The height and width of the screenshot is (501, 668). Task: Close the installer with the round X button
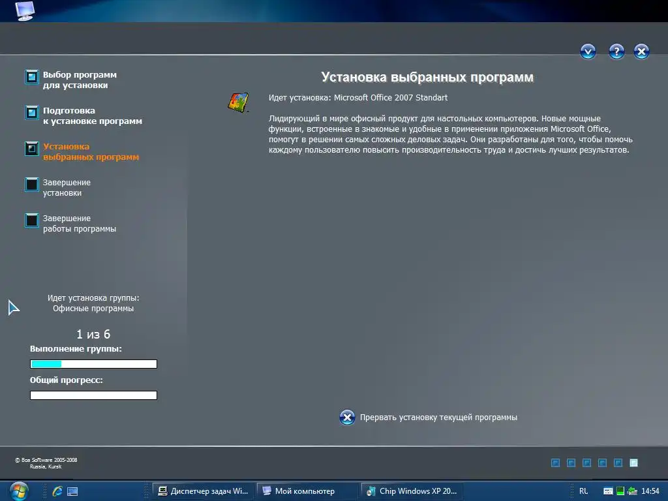click(642, 52)
